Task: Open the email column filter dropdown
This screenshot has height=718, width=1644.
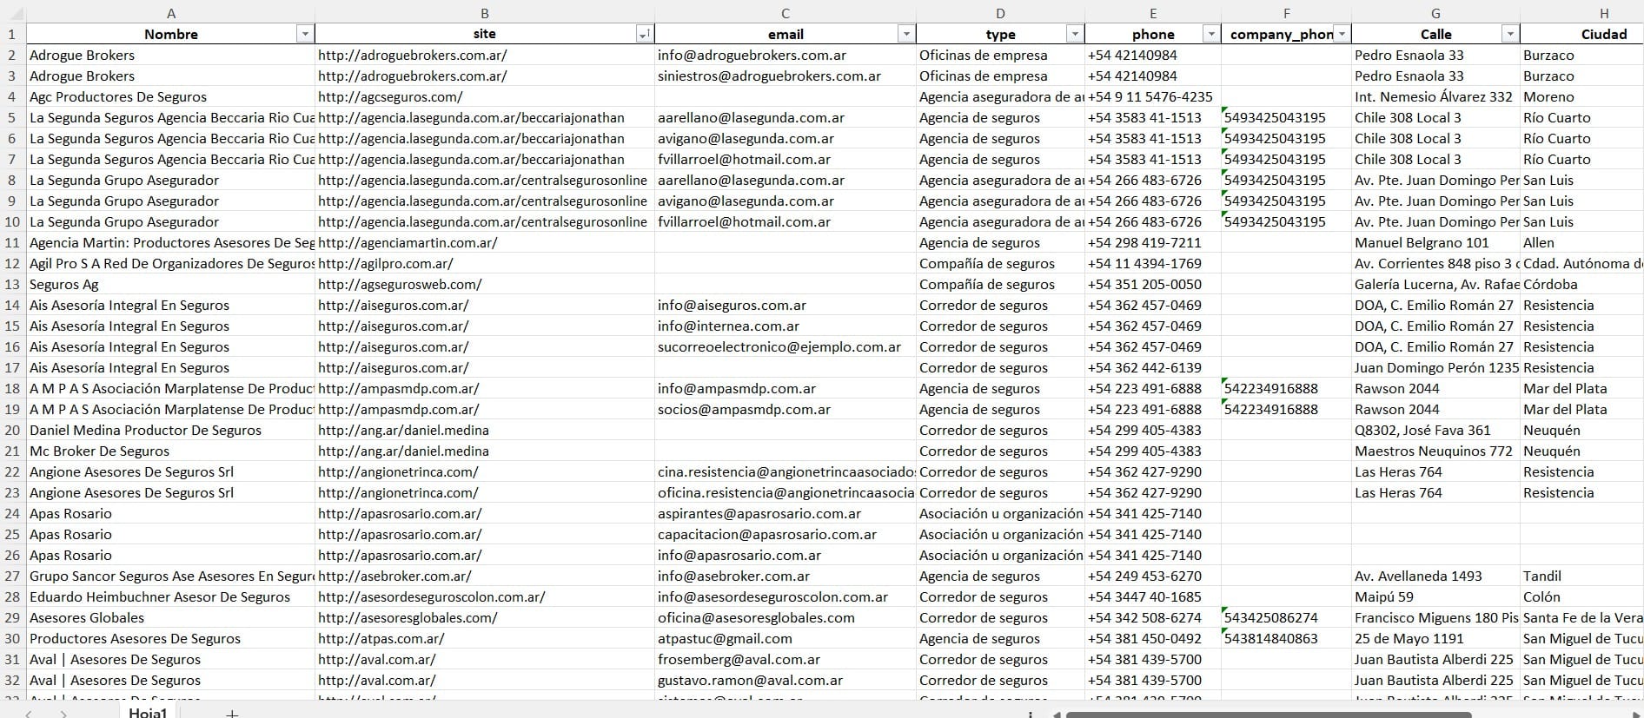Action: pyautogui.click(x=906, y=34)
